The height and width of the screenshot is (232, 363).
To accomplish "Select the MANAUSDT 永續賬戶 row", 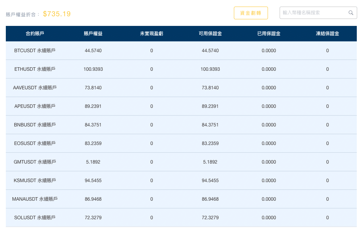I will coord(35,199).
